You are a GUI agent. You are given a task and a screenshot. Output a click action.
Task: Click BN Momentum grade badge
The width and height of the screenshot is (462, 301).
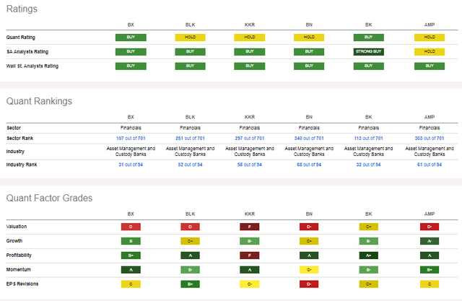click(309, 270)
